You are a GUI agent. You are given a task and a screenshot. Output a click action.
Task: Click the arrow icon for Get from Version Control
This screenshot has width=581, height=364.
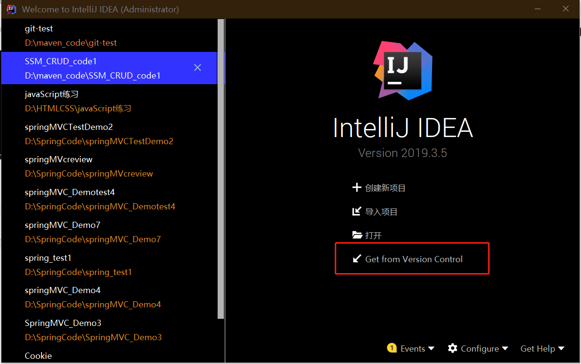pyautogui.click(x=357, y=258)
